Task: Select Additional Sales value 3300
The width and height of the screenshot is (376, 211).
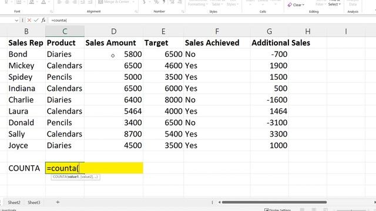Action: (x=269, y=134)
